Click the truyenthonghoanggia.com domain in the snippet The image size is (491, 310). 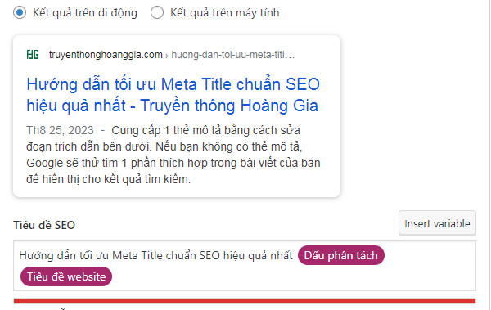point(106,55)
